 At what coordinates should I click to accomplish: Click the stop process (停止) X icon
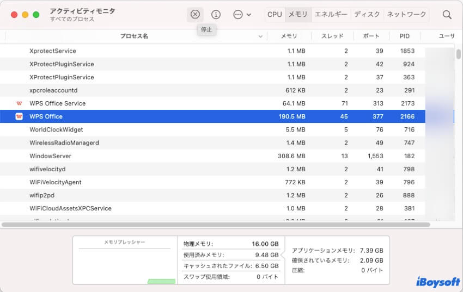[195, 14]
